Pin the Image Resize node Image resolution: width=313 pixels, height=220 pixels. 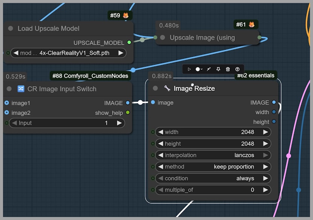click(218, 69)
